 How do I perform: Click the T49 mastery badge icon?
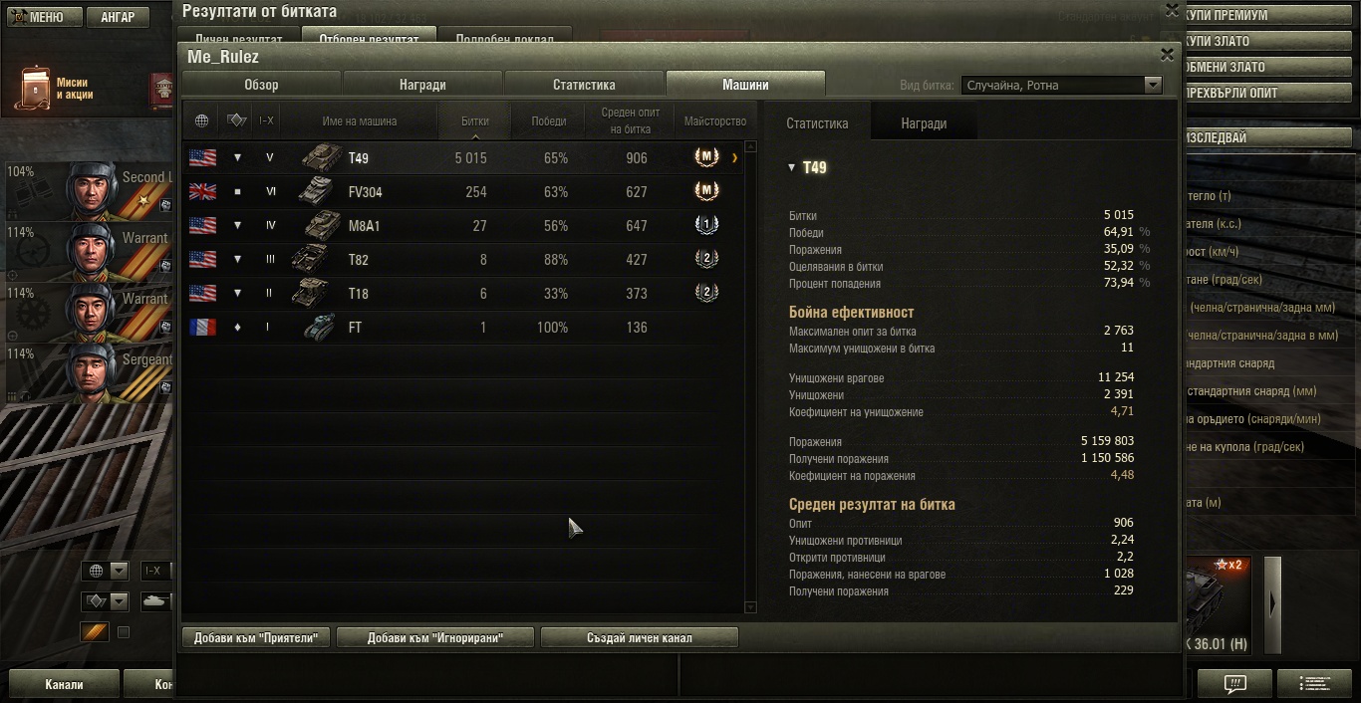(x=706, y=157)
